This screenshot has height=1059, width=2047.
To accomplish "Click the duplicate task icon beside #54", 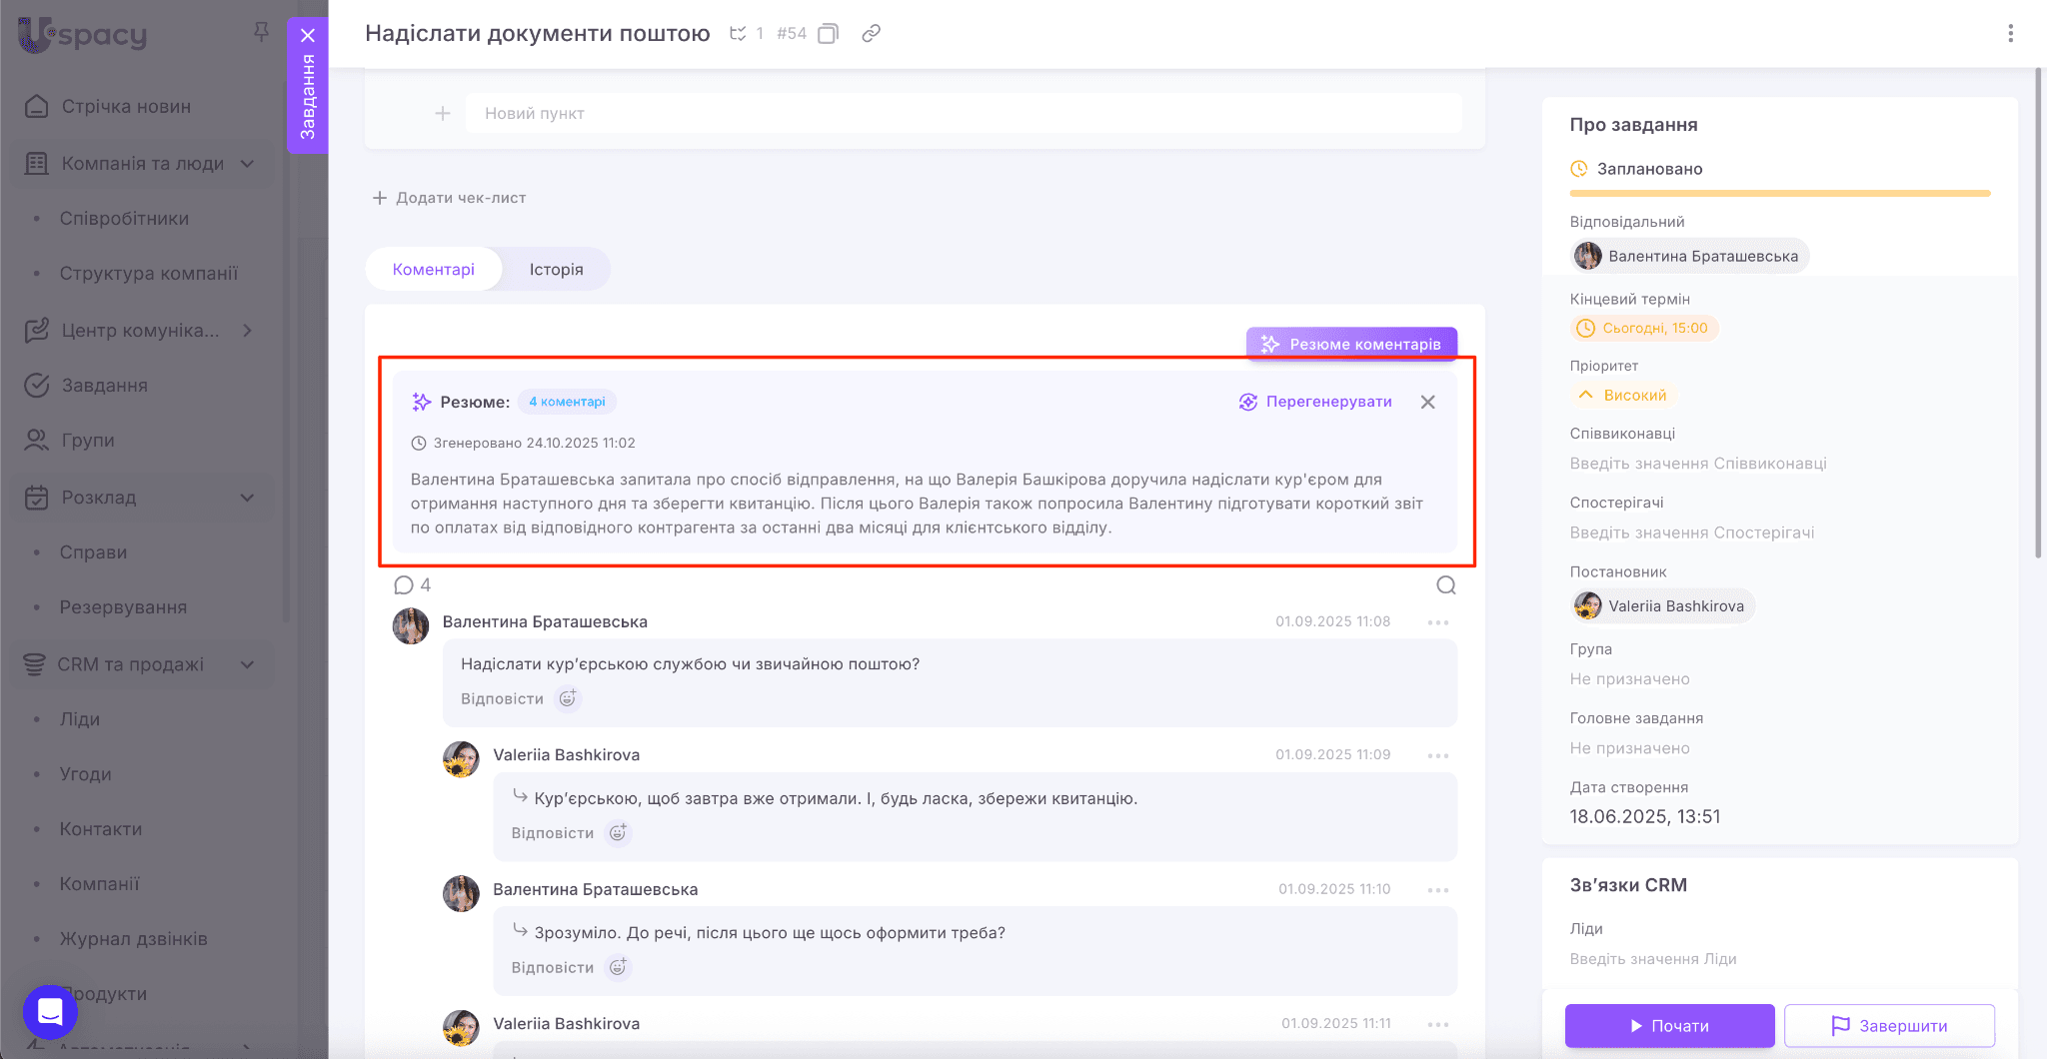I will point(828,34).
